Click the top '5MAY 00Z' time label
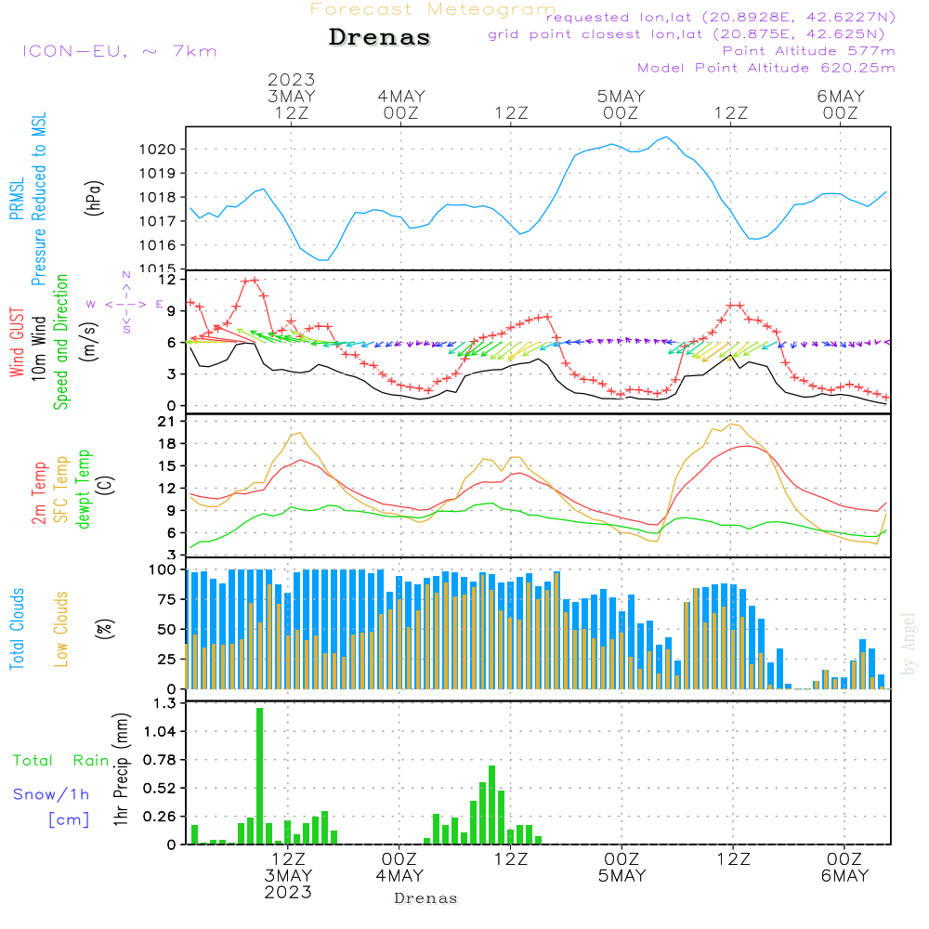The height and width of the screenshot is (929, 929). [621, 104]
